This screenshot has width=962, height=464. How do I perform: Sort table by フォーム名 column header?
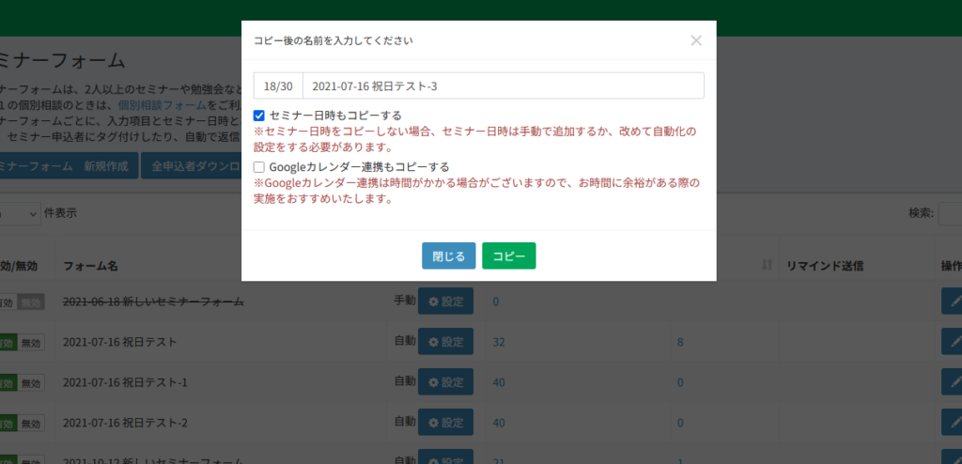click(90, 266)
